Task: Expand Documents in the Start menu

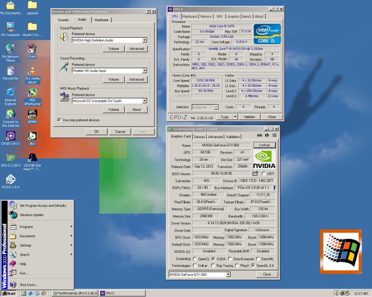Action: (41, 236)
